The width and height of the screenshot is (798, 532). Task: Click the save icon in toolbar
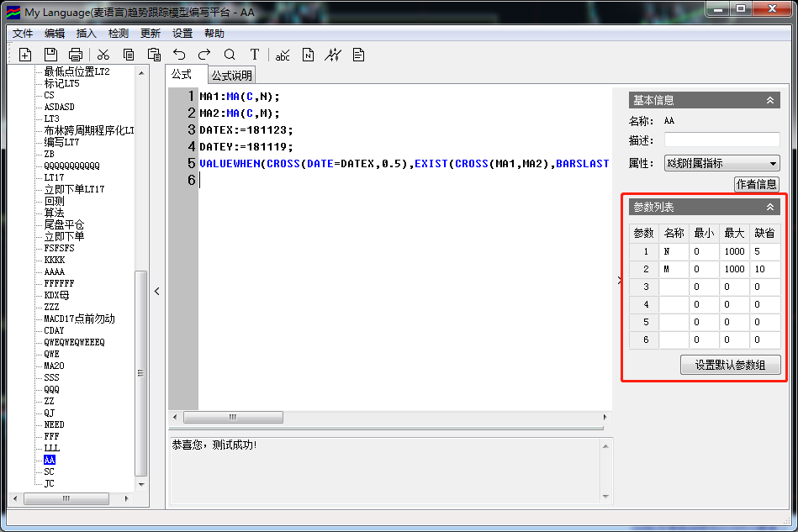(50, 55)
